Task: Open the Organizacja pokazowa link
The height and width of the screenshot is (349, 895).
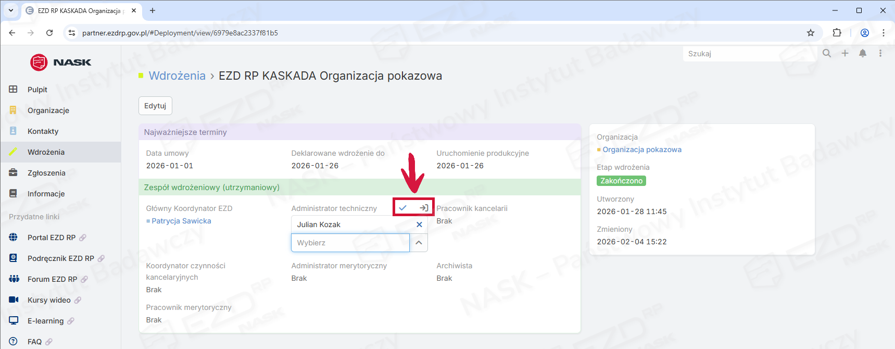Action: (641, 149)
